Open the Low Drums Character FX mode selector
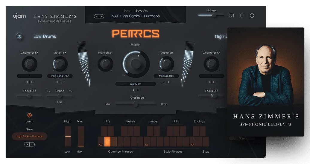The width and height of the screenshot is (310, 164). (29, 76)
